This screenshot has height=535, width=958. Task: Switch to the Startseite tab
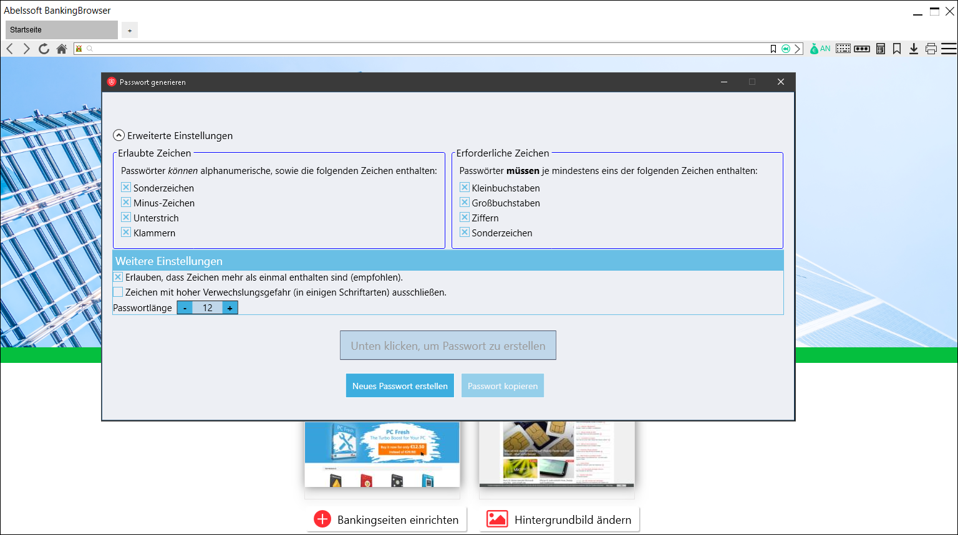[61, 30]
